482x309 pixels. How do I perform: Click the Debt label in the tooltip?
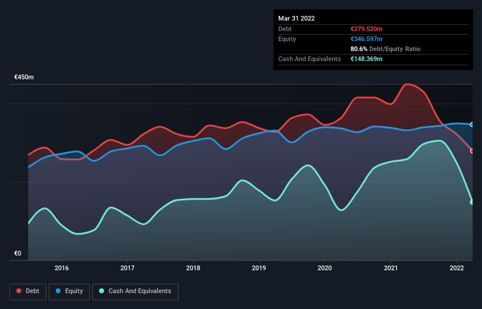[x=285, y=29]
